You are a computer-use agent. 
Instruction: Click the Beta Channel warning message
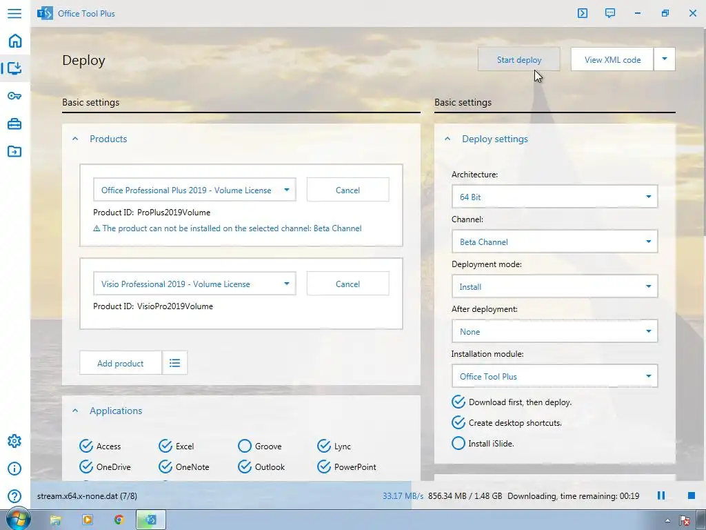[228, 228]
